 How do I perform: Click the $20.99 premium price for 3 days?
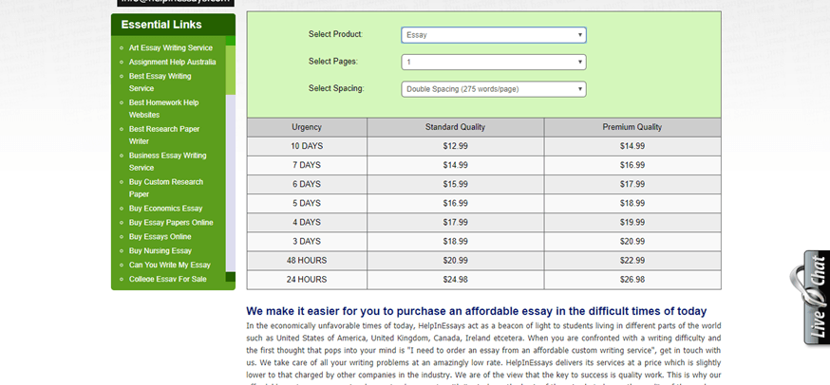[x=632, y=242]
